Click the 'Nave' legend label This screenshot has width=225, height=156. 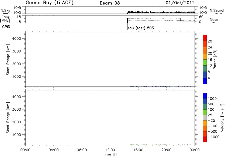click(214, 20)
